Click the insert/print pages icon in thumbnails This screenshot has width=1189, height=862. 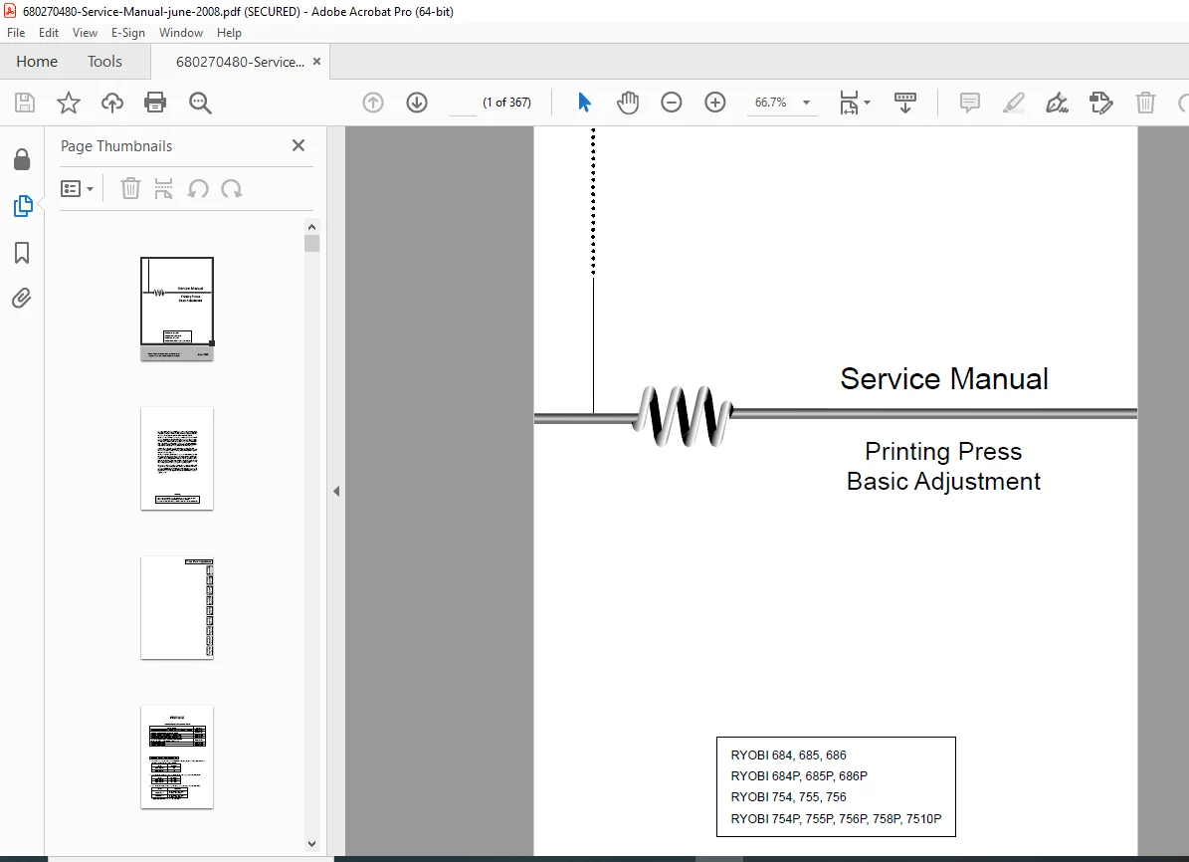pos(163,188)
